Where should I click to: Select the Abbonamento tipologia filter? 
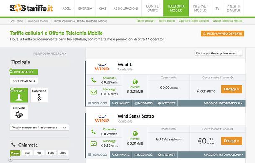pos(24,81)
